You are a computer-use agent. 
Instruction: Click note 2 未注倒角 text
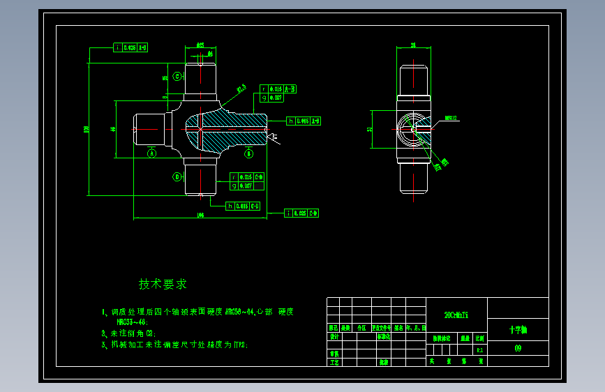(128, 333)
